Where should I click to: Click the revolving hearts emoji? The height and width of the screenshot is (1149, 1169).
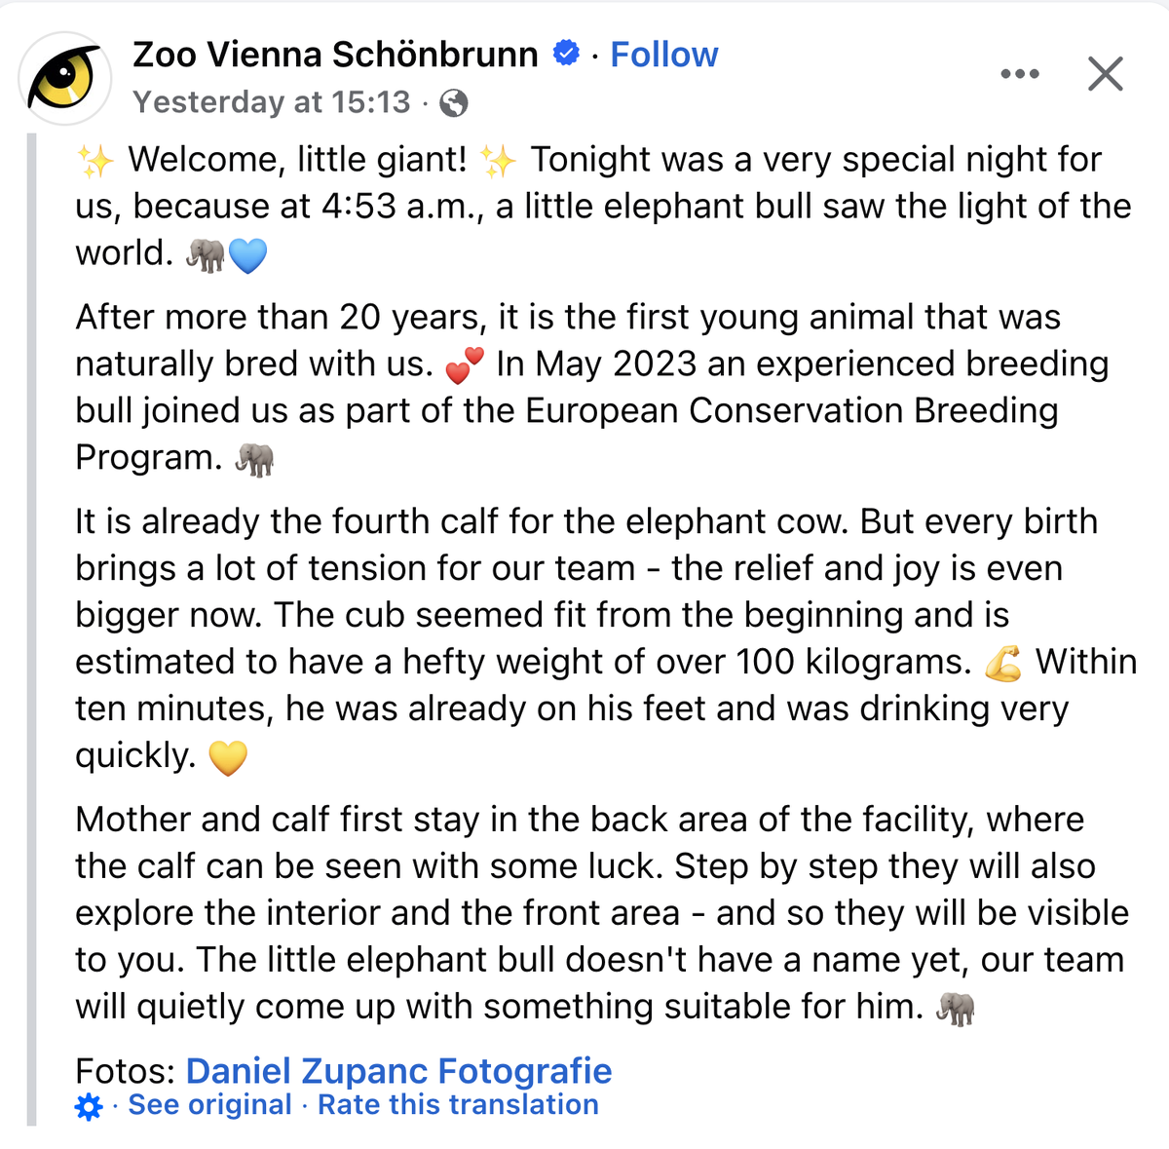coord(464,365)
